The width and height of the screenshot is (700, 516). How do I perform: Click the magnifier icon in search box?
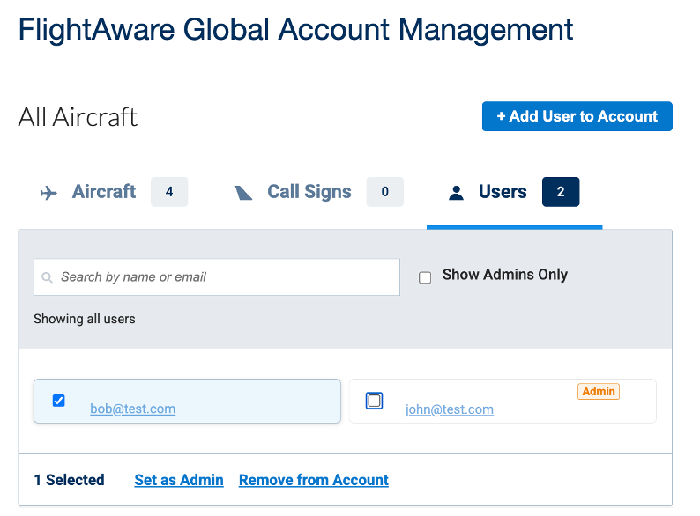(x=47, y=277)
